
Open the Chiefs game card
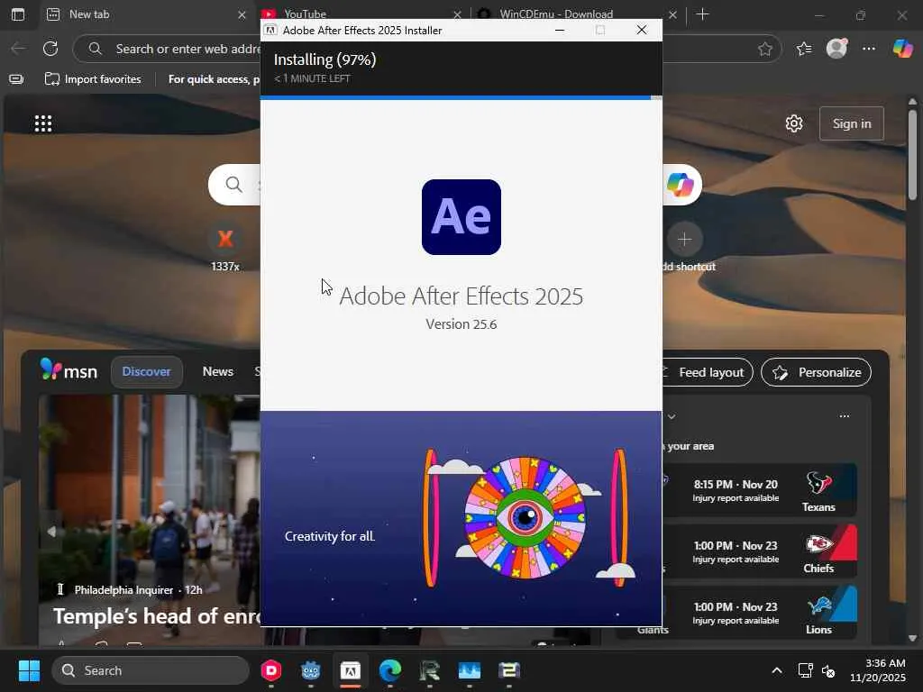click(759, 551)
